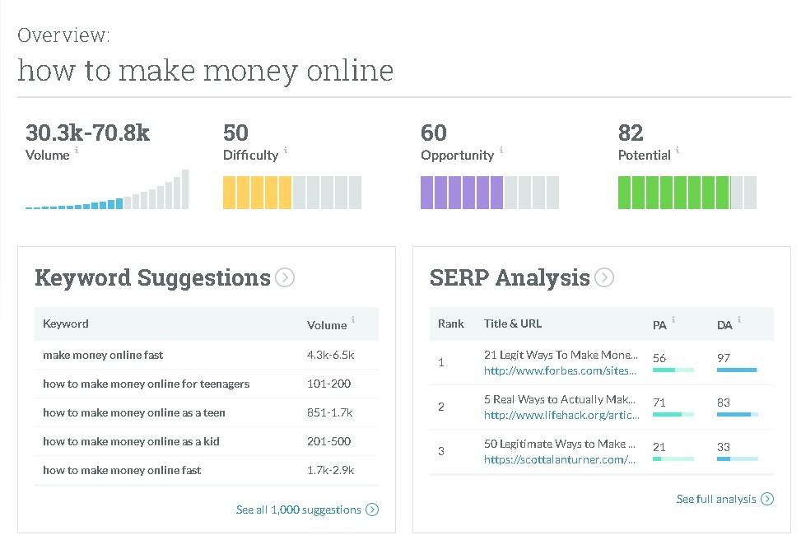This screenshot has width=801, height=540.
Task: Click info icon beside Volume column header
Action: [x=353, y=320]
